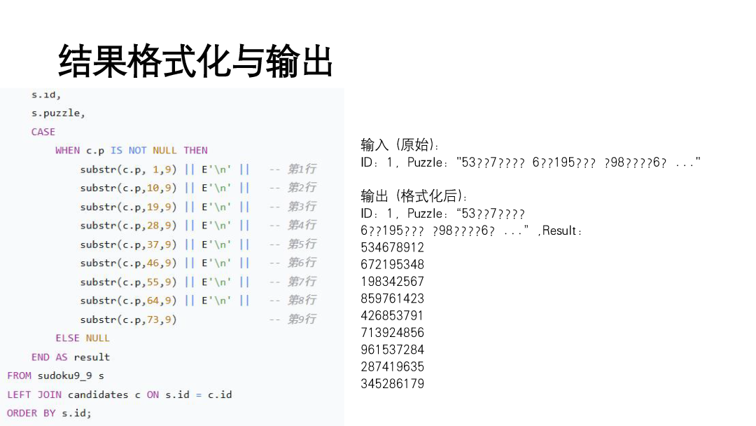Click the output line ID: 1, Puzzle: “53??7????
The height and width of the screenshot is (426, 756).
[x=442, y=214]
